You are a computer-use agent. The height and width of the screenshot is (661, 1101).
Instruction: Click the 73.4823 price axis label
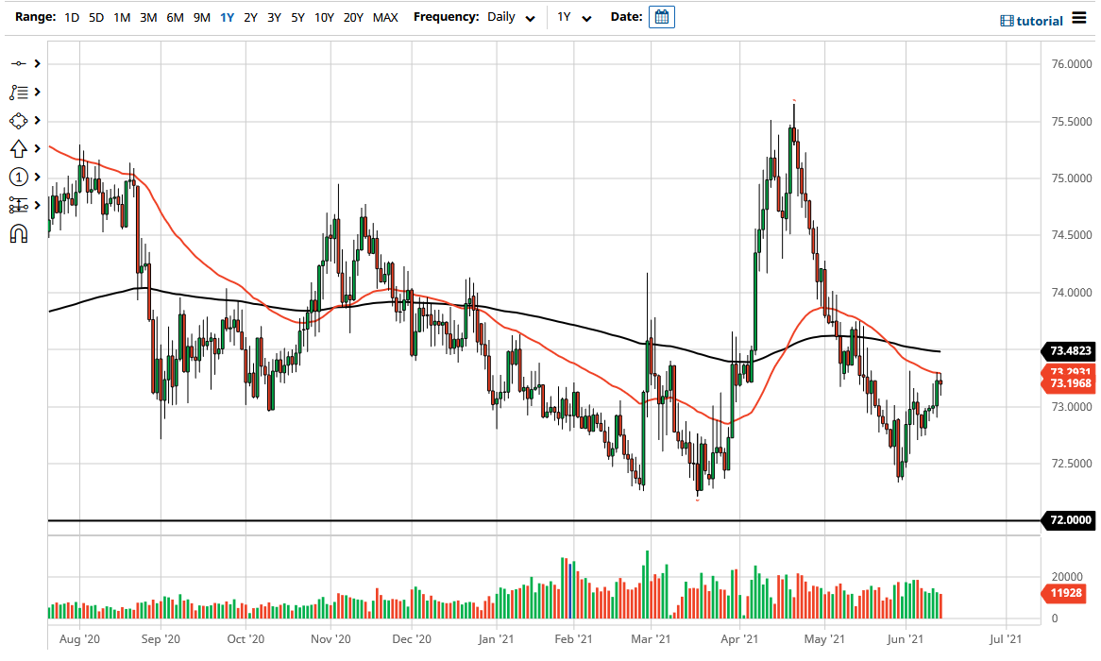click(x=1070, y=351)
